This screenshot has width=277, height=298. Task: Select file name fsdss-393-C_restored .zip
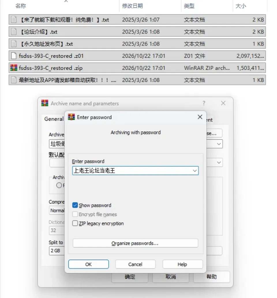pyautogui.click(x=50, y=68)
